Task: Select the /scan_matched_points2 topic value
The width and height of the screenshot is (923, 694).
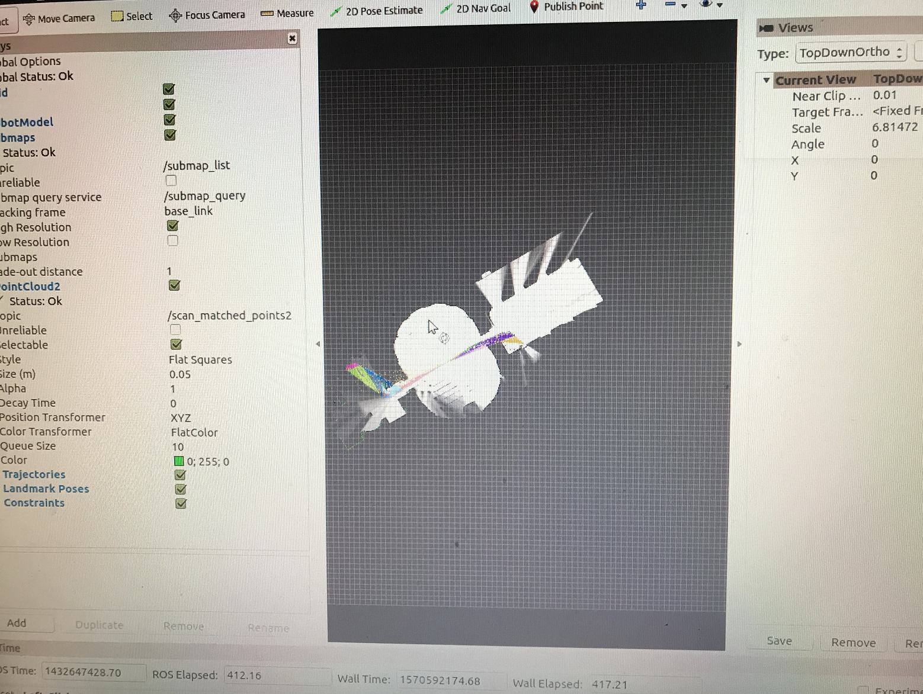Action: coord(229,316)
